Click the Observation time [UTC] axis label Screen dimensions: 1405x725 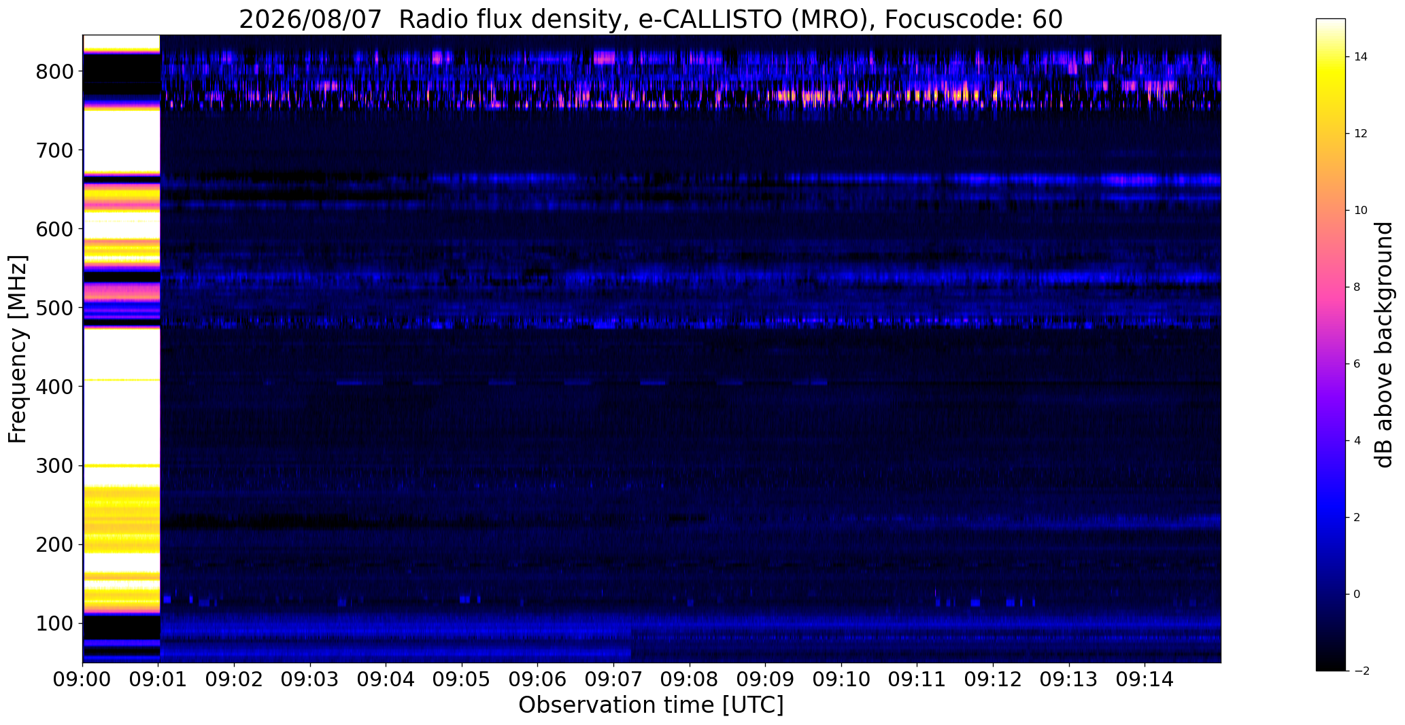tap(651, 705)
